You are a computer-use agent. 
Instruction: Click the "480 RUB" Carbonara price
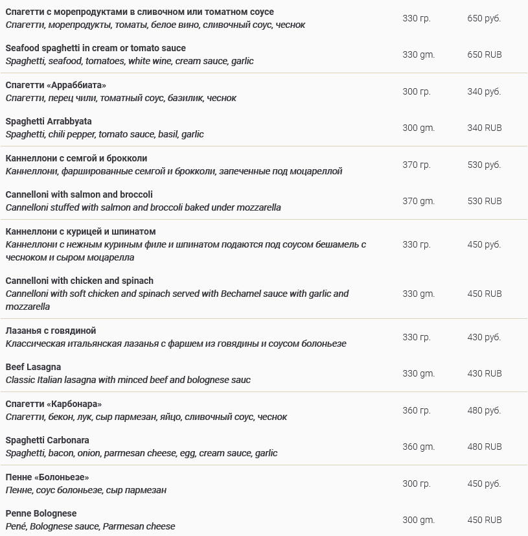484,447
